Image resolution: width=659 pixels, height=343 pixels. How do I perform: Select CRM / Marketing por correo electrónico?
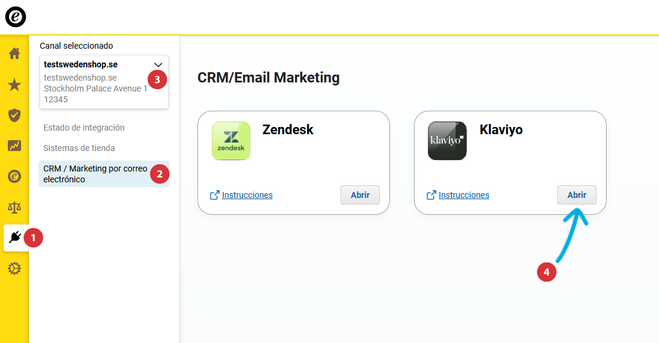(95, 174)
